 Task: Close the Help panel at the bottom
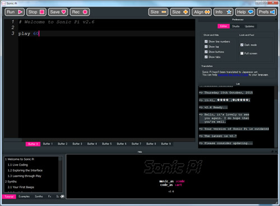pyautogui.click(x=276, y=152)
